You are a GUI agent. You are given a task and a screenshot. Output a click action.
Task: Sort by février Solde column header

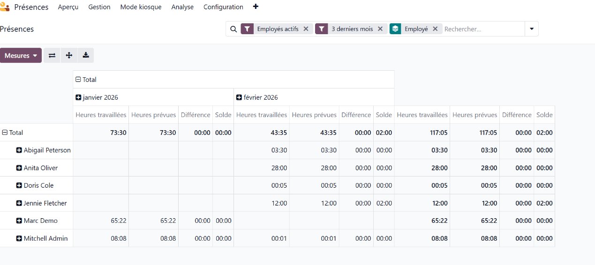(384, 115)
